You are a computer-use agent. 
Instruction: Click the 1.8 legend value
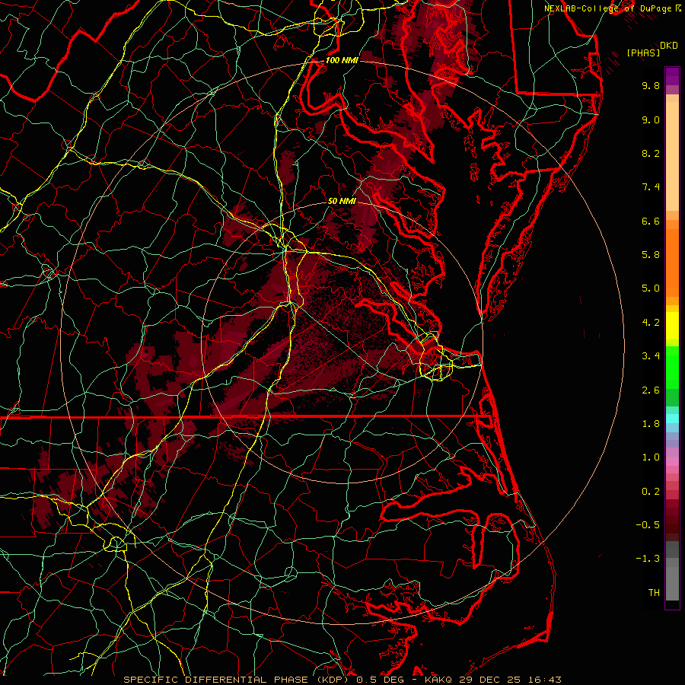click(651, 424)
